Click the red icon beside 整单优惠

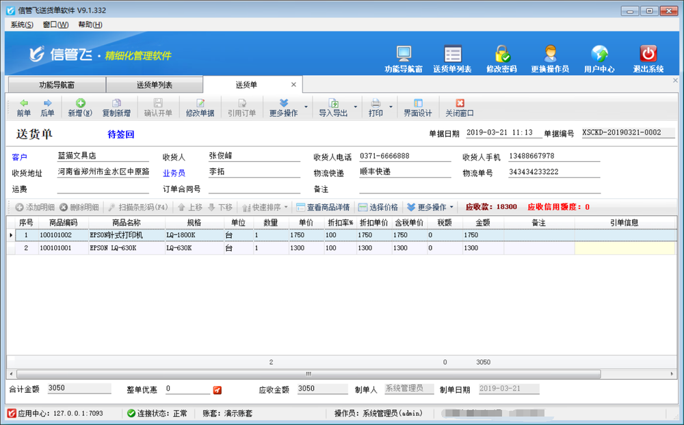(218, 390)
